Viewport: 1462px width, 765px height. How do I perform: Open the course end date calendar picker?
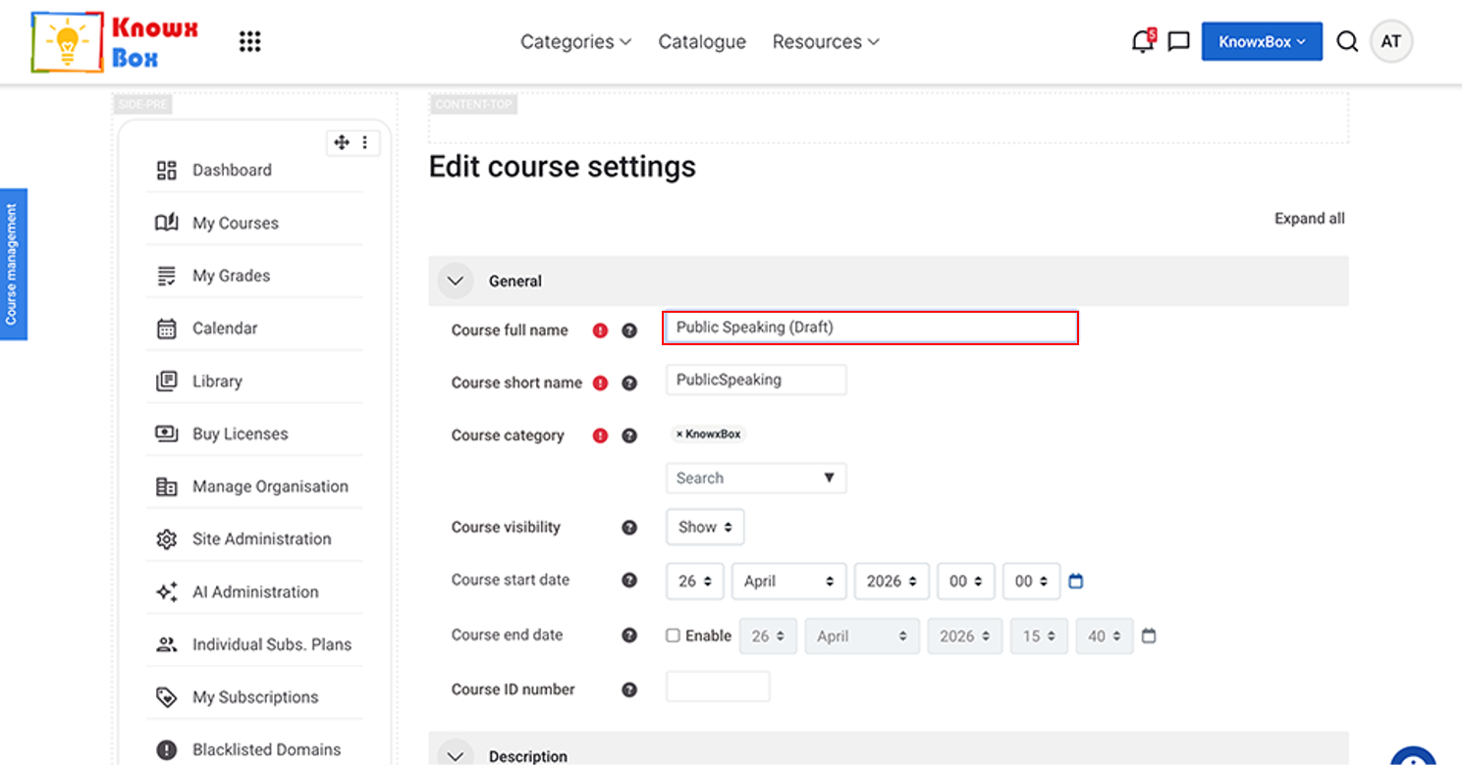tap(1149, 637)
